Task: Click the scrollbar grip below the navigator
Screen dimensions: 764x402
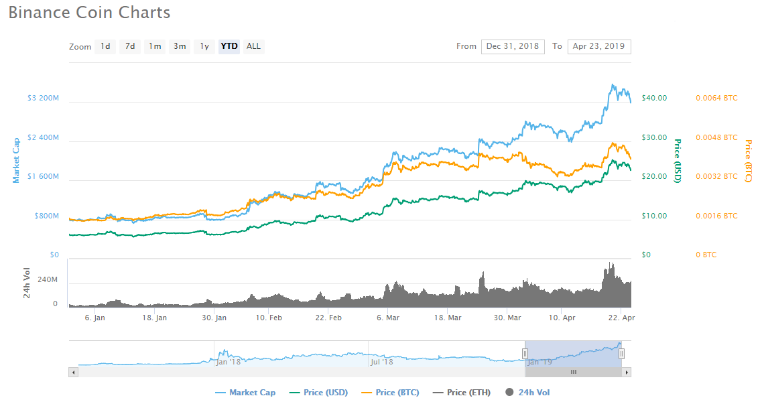Action: pos(573,371)
